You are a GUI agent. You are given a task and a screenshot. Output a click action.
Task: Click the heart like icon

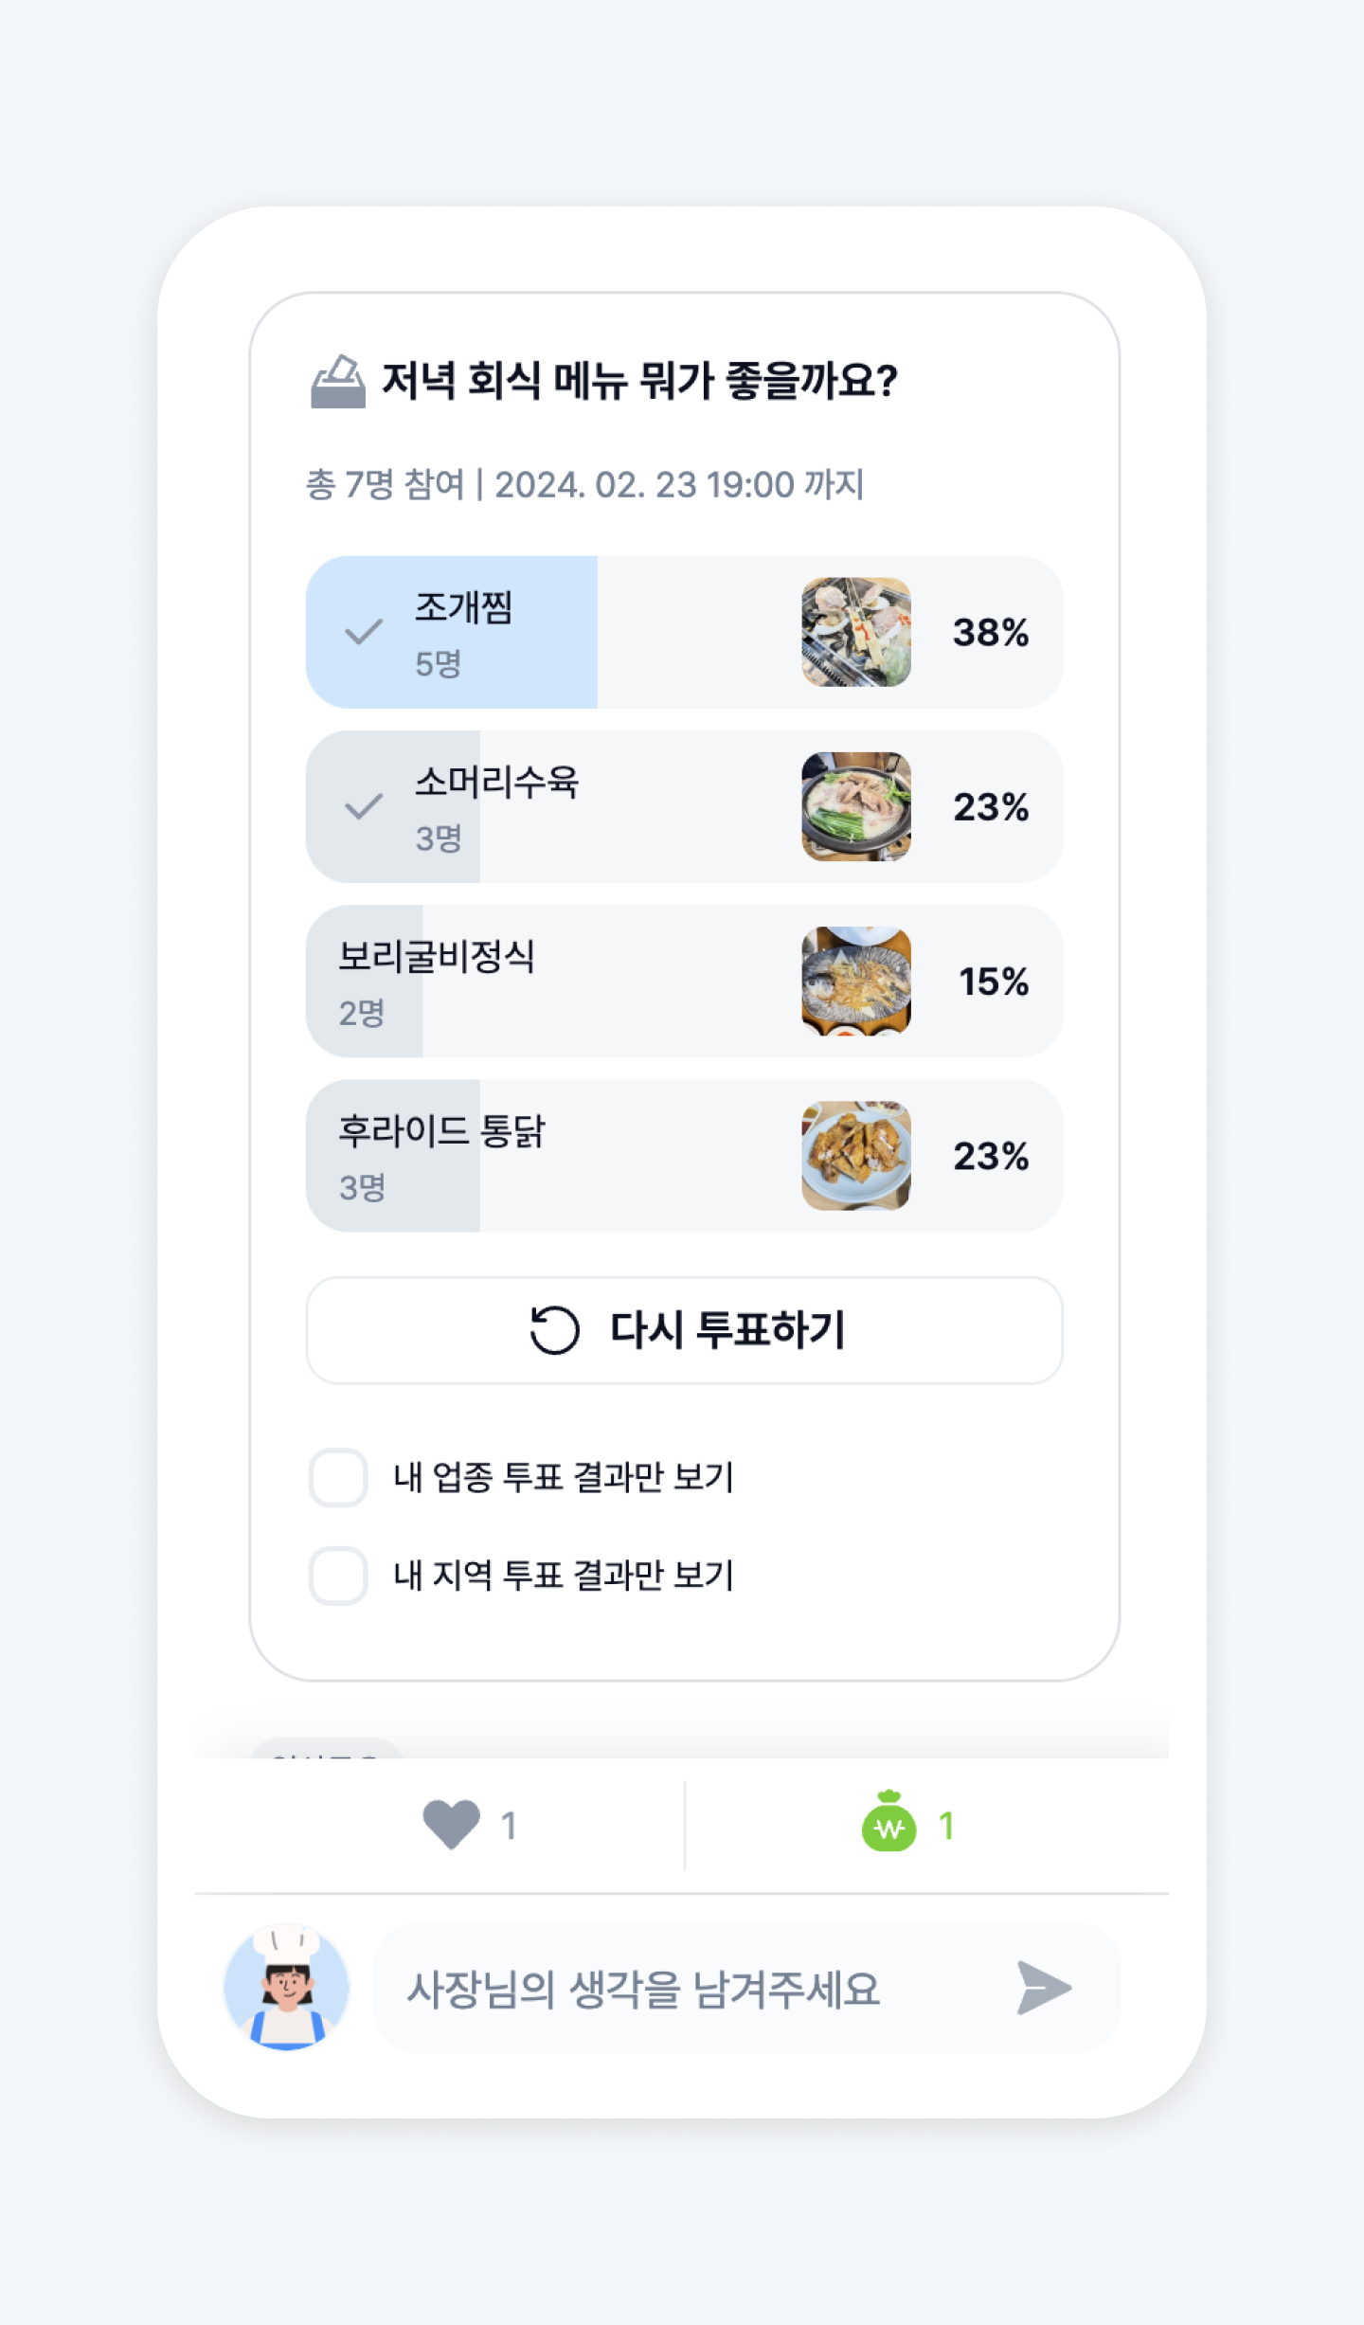point(451,1824)
